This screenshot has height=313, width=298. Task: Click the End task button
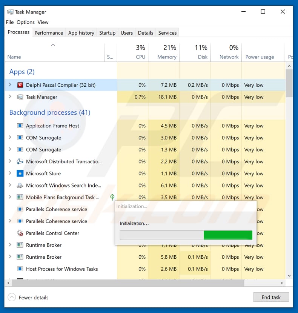[x=271, y=297]
